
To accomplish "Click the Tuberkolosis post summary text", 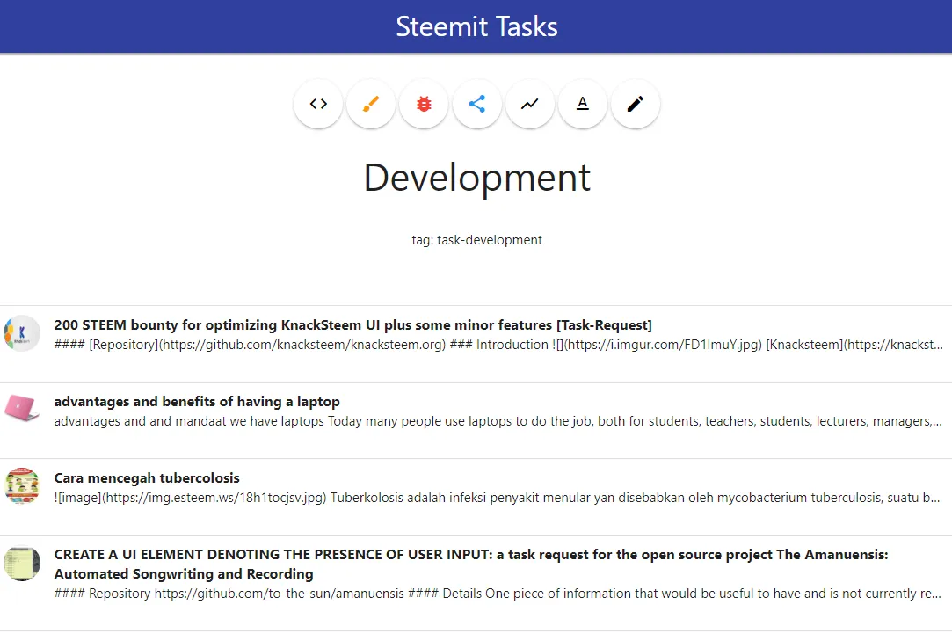I will pyautogui.click(x=498, y=498).
